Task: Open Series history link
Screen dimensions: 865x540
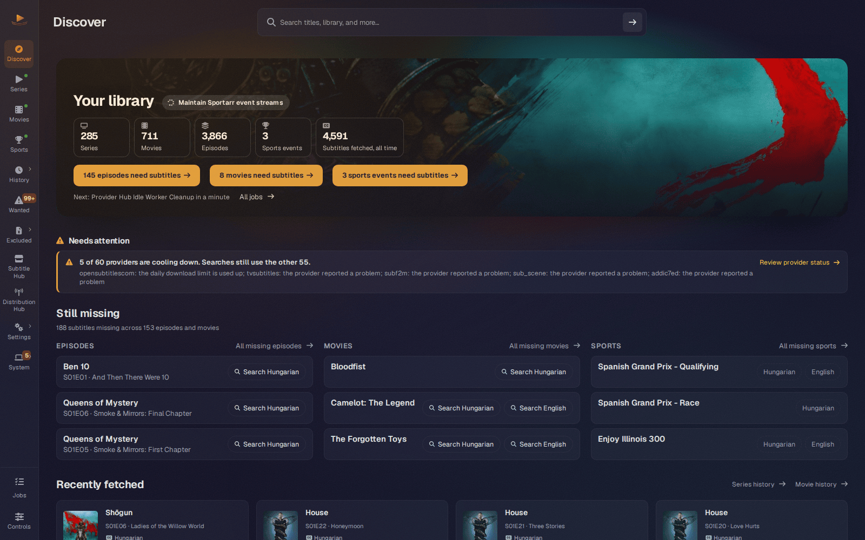Action: tap(758, 484)
